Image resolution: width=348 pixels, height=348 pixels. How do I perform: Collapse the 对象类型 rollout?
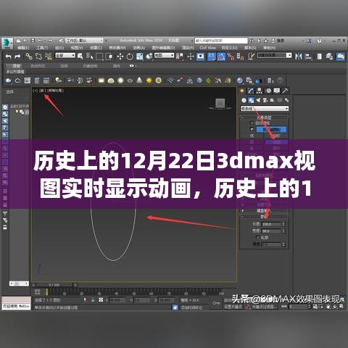click(264, 117)
